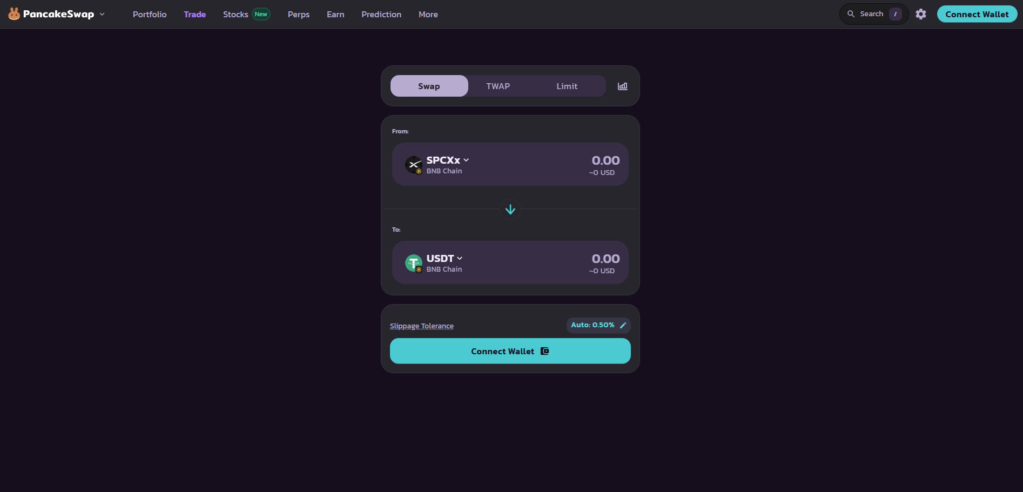Click the pencil edit slippage icon
The image size is (1023, 492).
623,325
